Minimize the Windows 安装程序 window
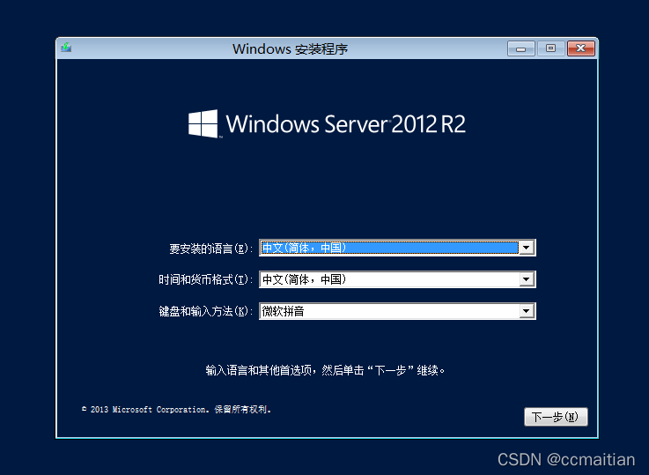Viewport: 649px width, 475px height. click(x=520, y=48)
